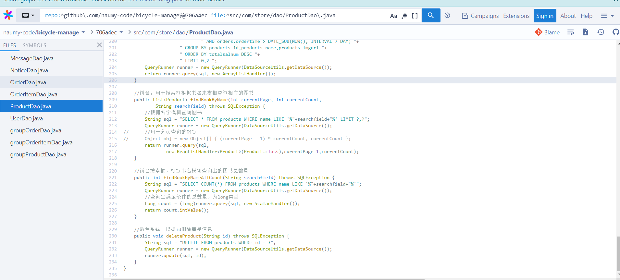This screenshot has height=280, width=620.
Task: Toggle Git Blame view
Action: click(547, 32)
